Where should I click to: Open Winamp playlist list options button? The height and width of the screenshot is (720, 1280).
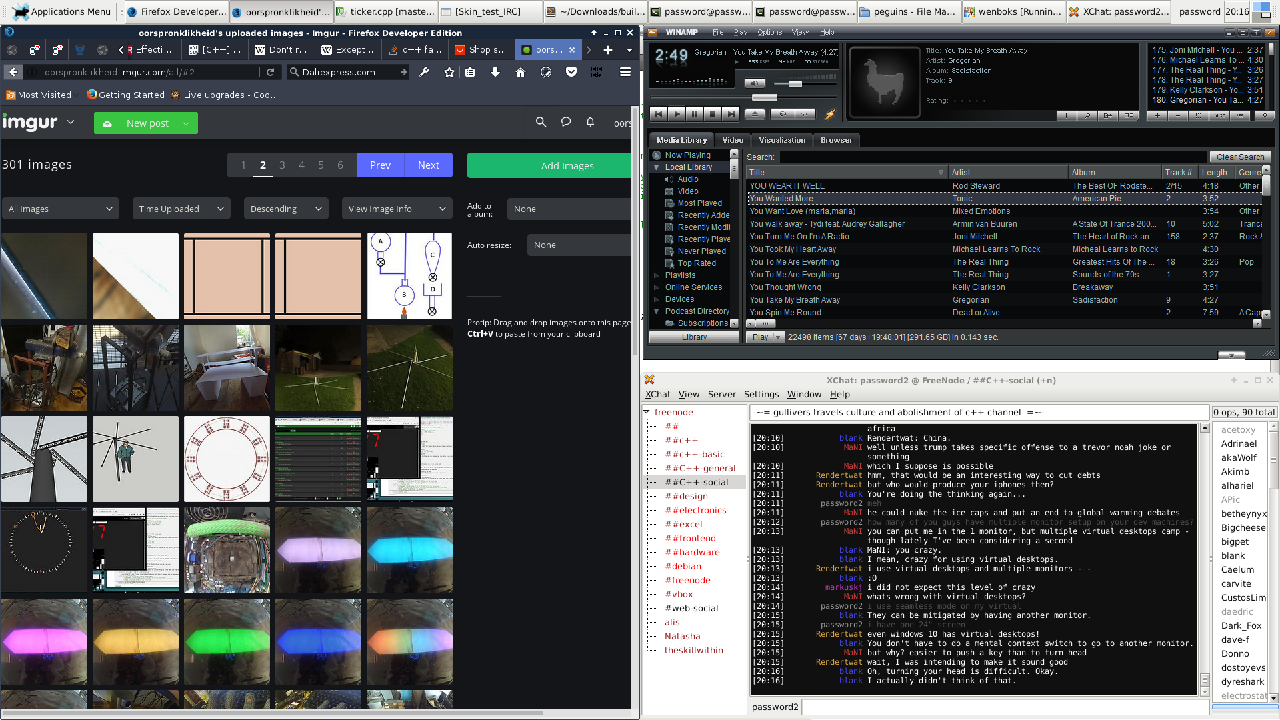tap(1240, 115)
